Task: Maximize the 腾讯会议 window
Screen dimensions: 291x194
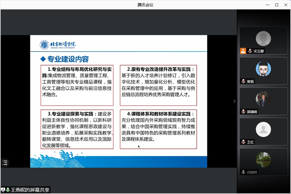Action: 276,5
